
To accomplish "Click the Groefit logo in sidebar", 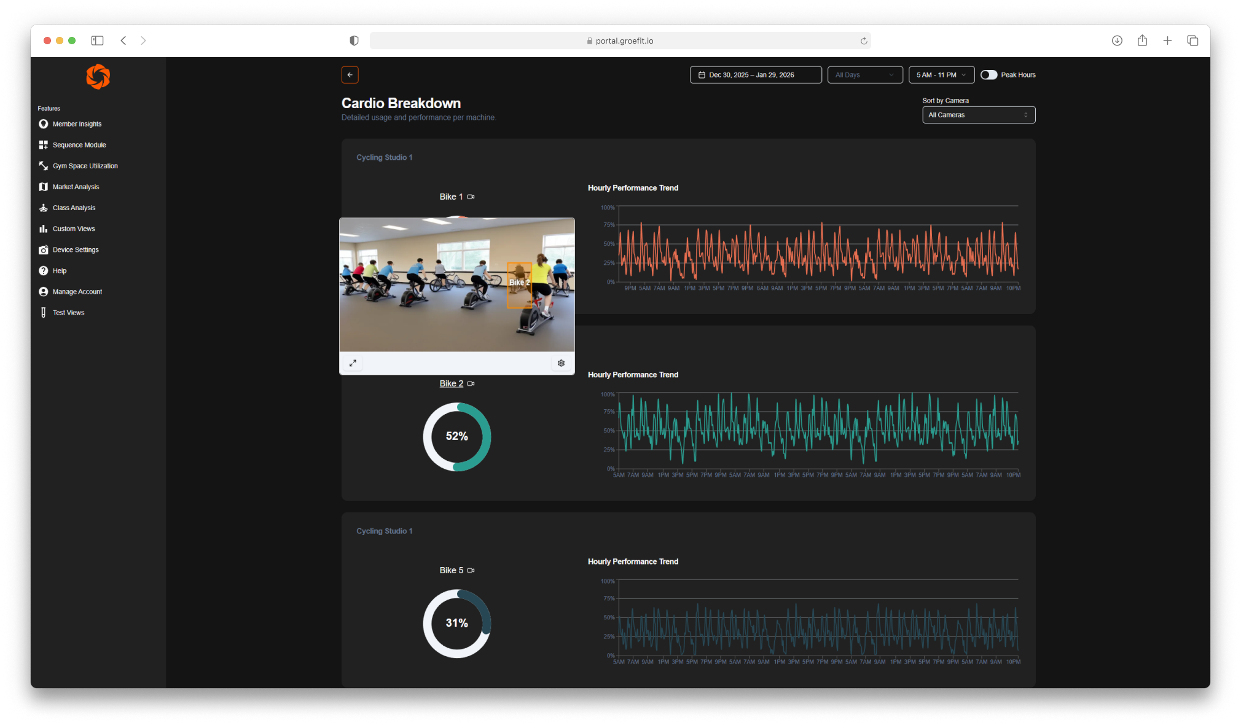I will [x=98, y=77].
